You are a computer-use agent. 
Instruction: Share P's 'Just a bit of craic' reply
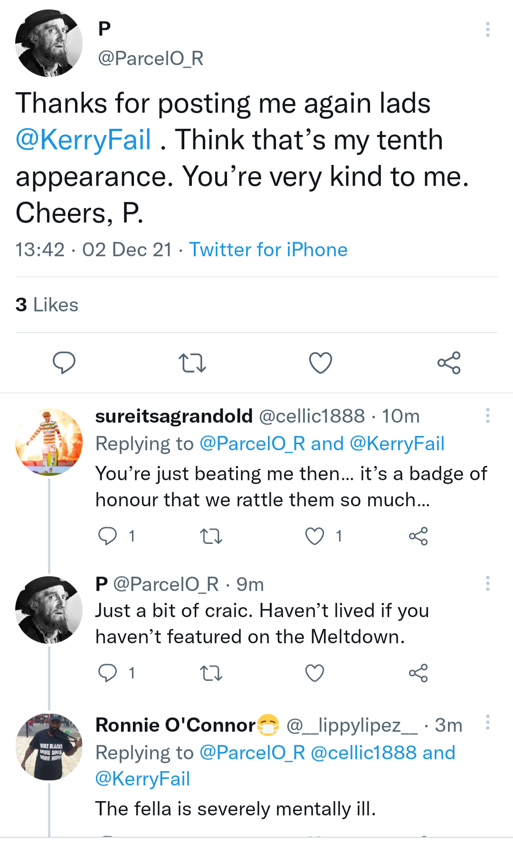pyautogui.click(x=418, y=673)
